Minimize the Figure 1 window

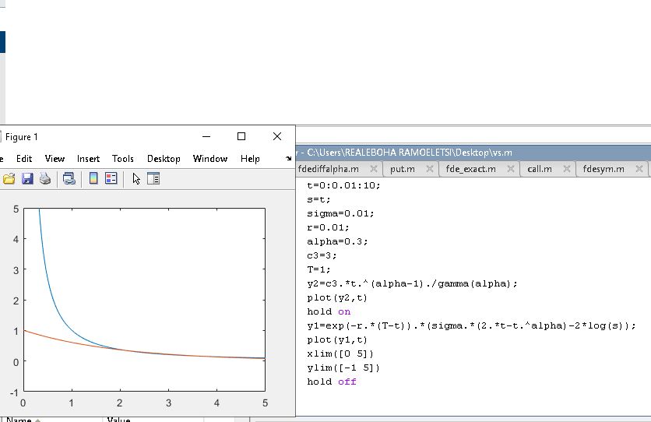(206, 136)
